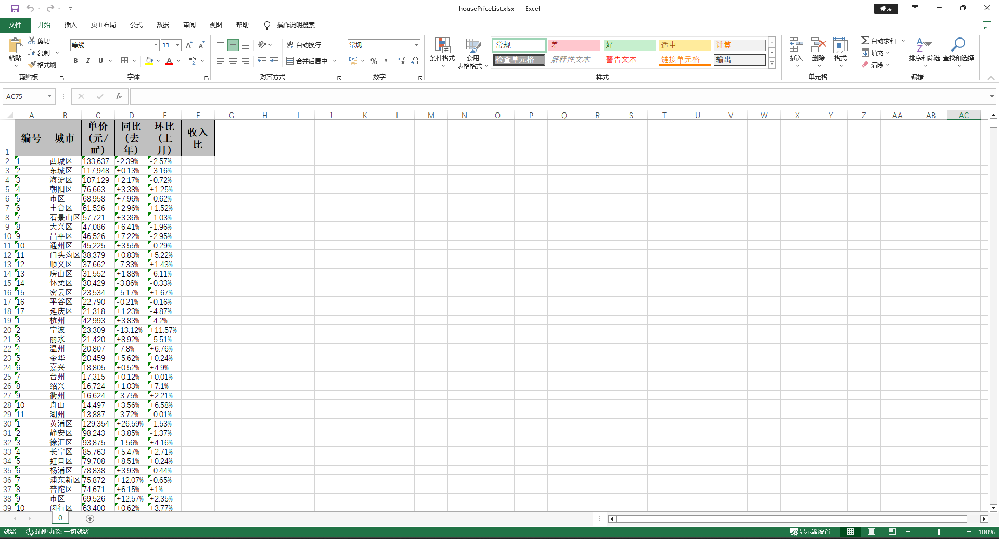
Task: Toggle Italic formatting button
Action: click(x=88, y=61)
